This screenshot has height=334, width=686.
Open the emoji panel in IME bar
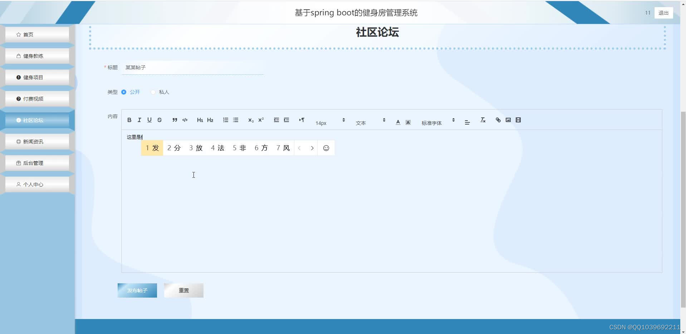pos(326,148)
